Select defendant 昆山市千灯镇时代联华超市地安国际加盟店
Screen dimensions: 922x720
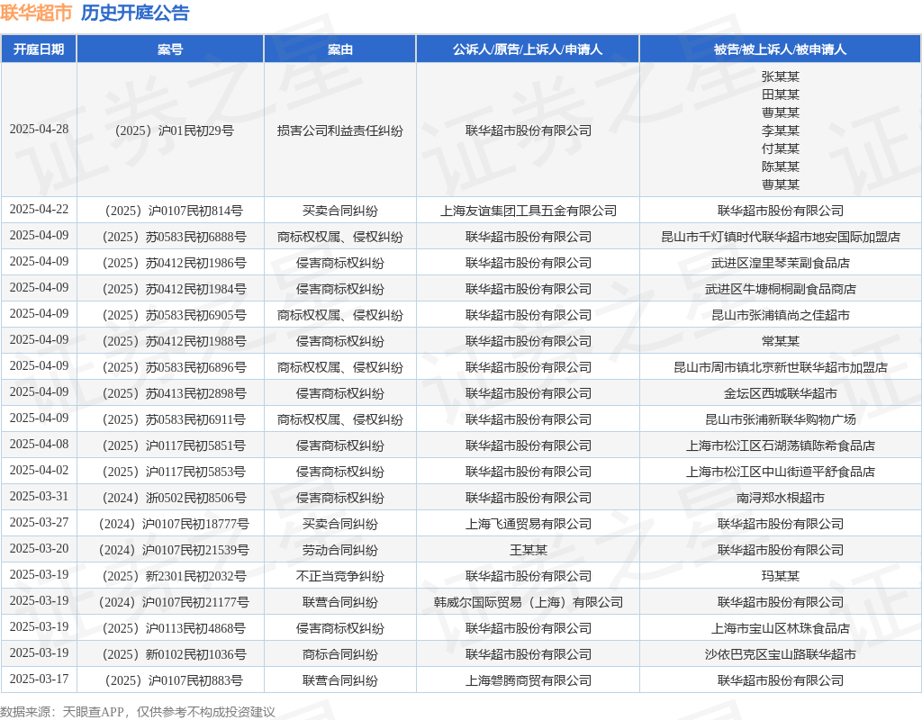tap(781, 237)
